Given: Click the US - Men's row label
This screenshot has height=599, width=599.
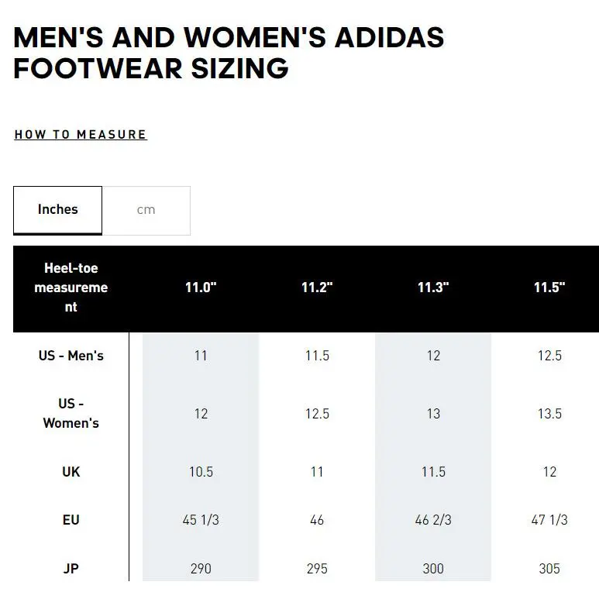Looking at the screenshot, I should 71,356.
